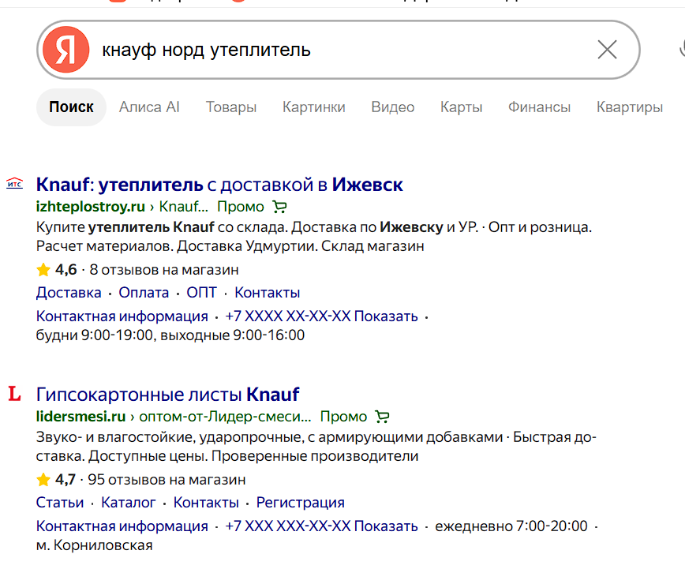Open '8 отзывов на магазин' reviews
The image size is (685, 569).
164,270
